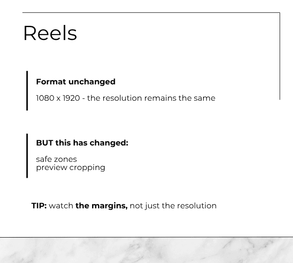Click the black vertical bar beside "Format unchanged"
293x263 pixels.
(27, 90)
